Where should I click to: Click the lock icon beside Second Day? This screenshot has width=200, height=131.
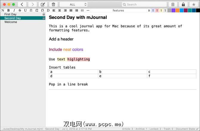tap(44, 18)
